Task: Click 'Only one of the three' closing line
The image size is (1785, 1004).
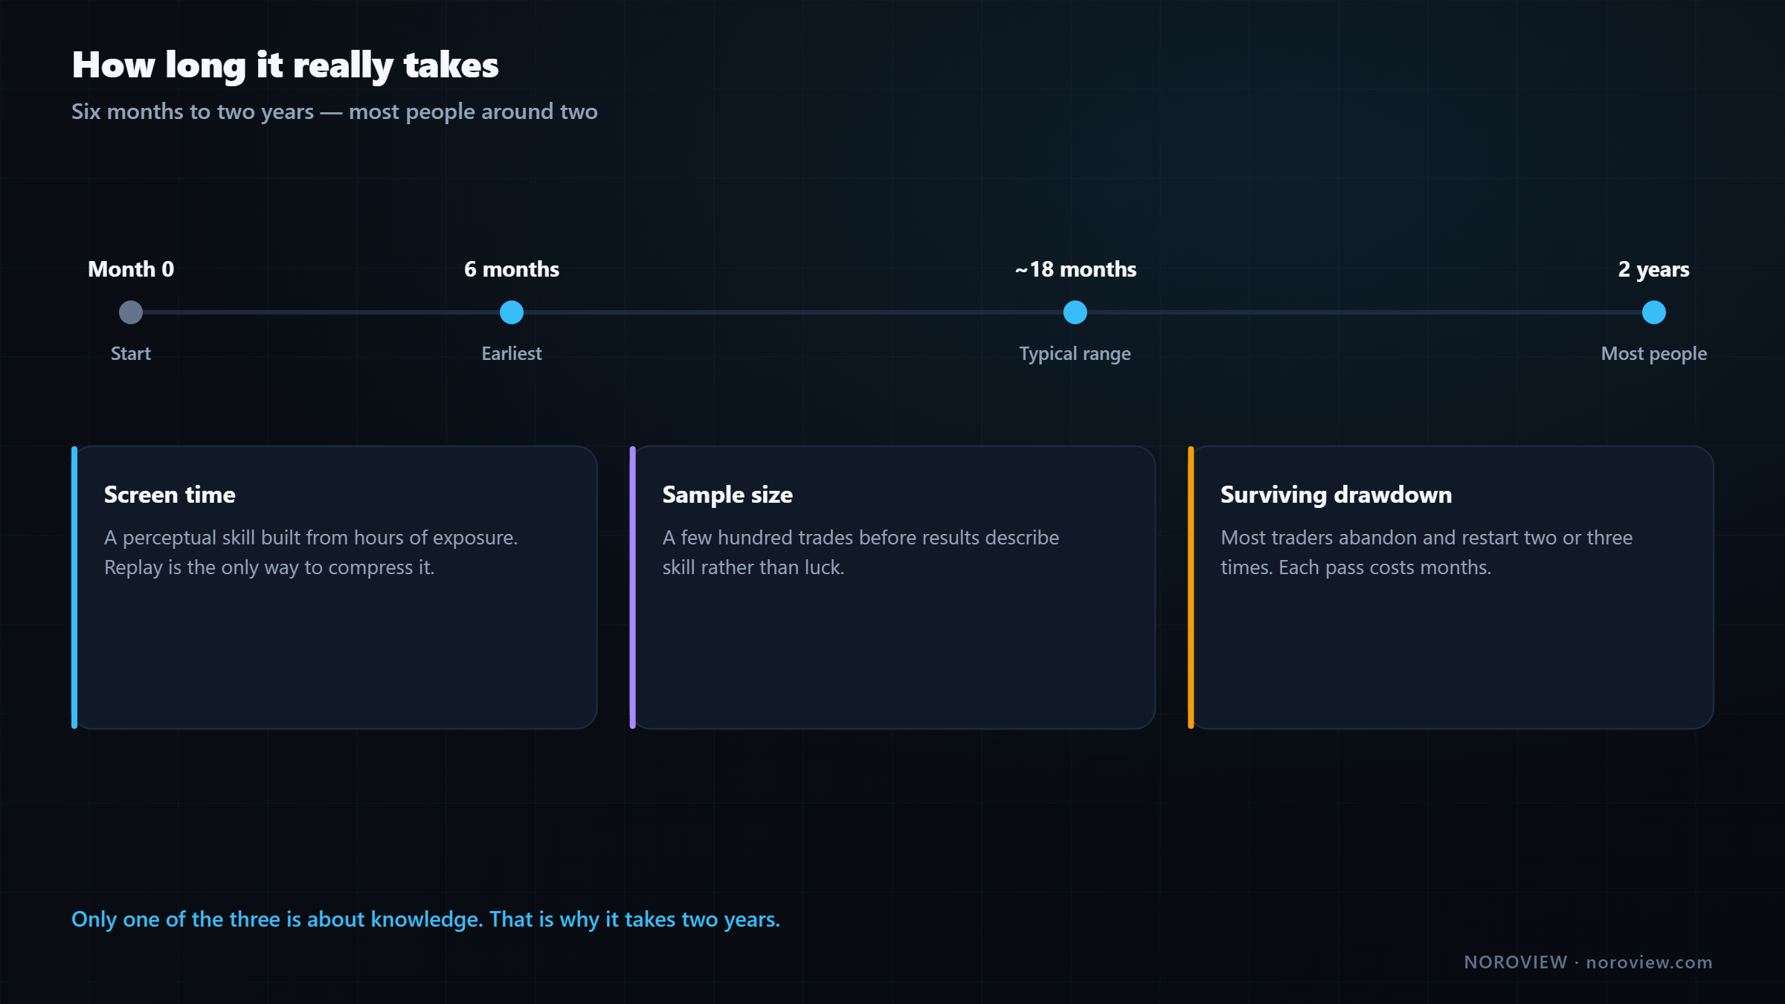Action: 425,919
